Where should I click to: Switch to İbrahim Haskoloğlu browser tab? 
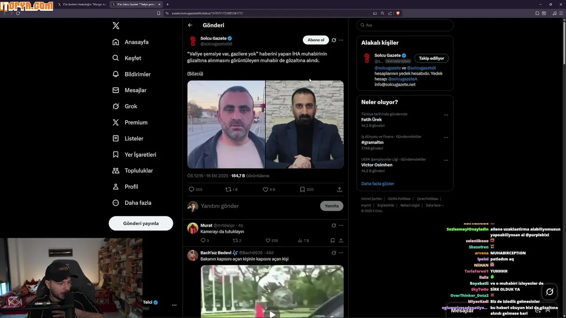pyautogui.click(x=81, y=4)
